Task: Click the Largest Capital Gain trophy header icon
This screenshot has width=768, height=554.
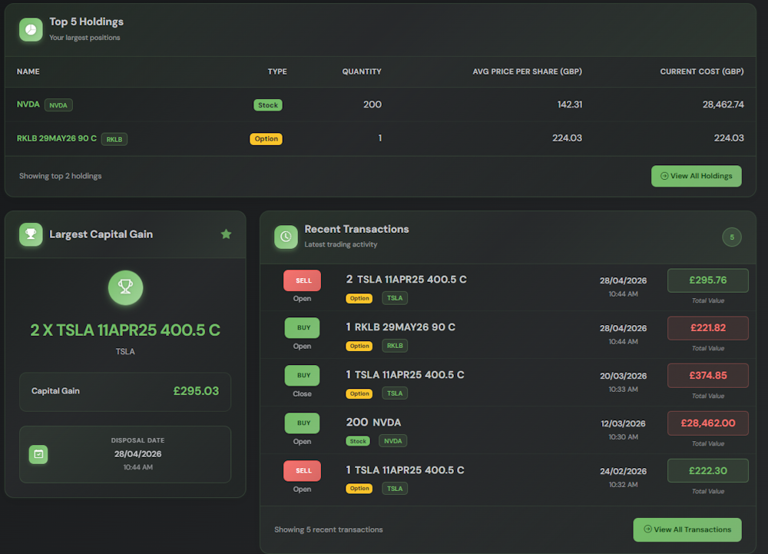Action: 31,234
